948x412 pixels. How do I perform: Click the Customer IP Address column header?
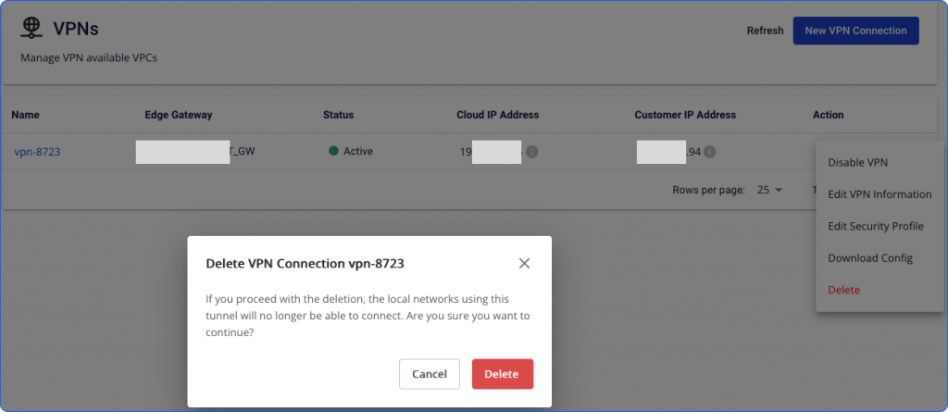684,115
